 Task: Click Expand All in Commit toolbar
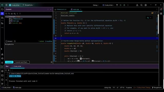(17, 14)
